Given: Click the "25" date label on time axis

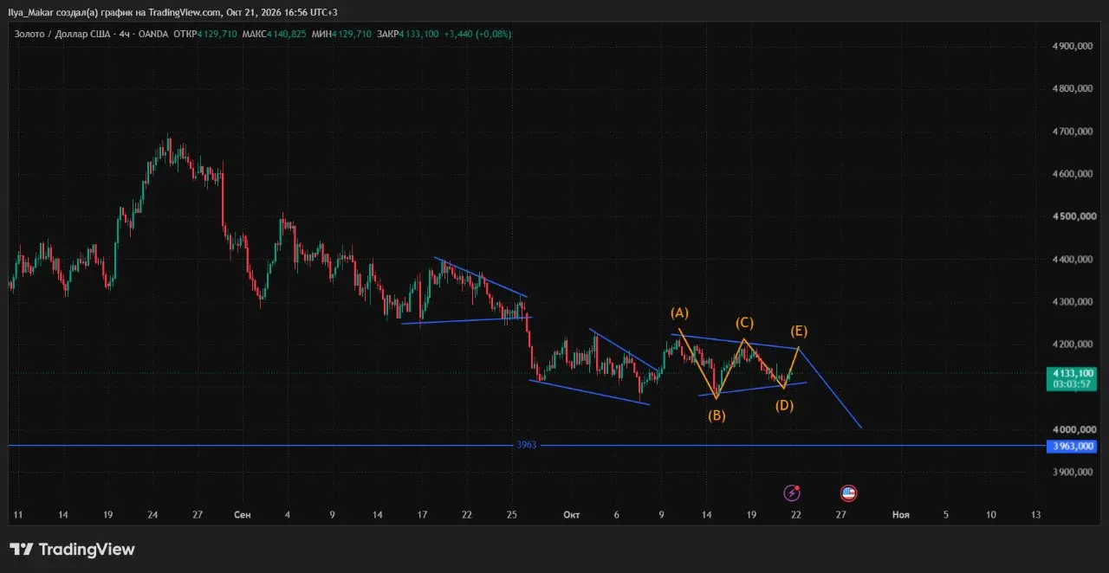Looking at the screenshot, I should (x=512, y=515).
